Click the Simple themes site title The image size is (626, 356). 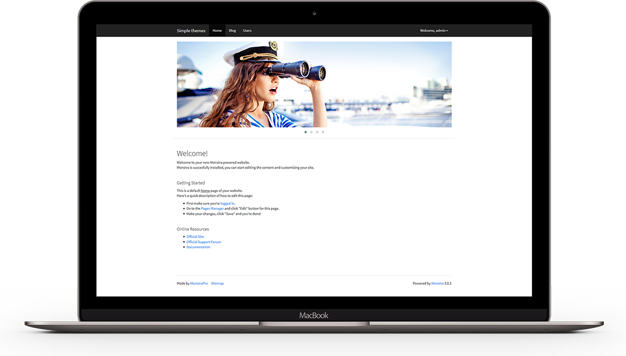191,30
